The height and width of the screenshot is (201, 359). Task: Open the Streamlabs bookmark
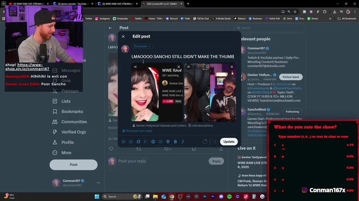pos(120,19)
